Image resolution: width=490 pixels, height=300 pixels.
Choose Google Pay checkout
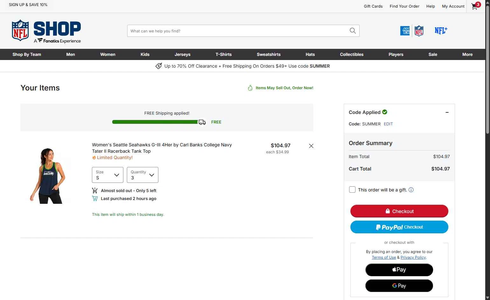[399, 286]
